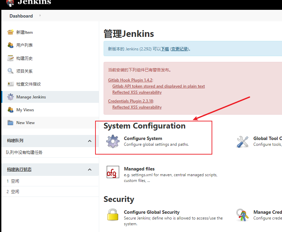Open the Gitlab Hook Plugin 1.4.2 link
282x232 pixels.
[x=130, y=80]
